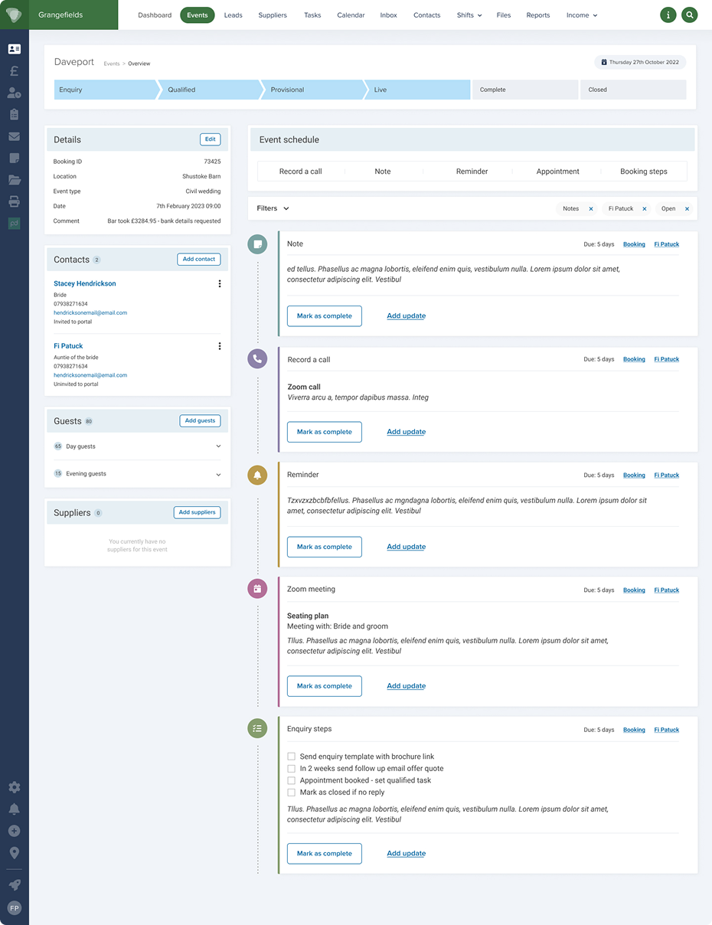This screenshot has height=925, width=712.
Task: Open envelope mail icon in sidebar
Action: (14, 136)
